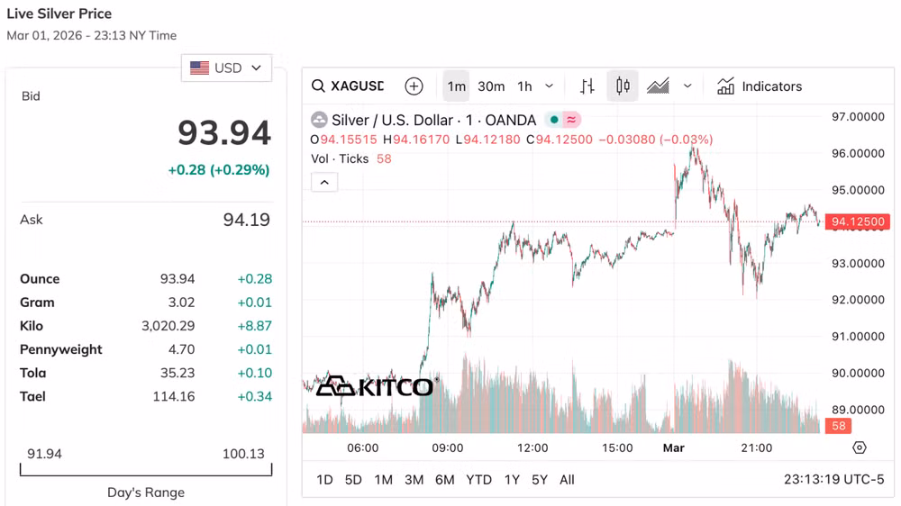
Task: Click the All date range button
Action: (567, 480)
